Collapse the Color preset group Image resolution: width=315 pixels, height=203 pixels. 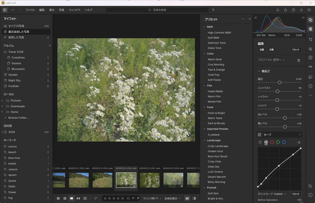pyautogui.click(x=204, y=54)
